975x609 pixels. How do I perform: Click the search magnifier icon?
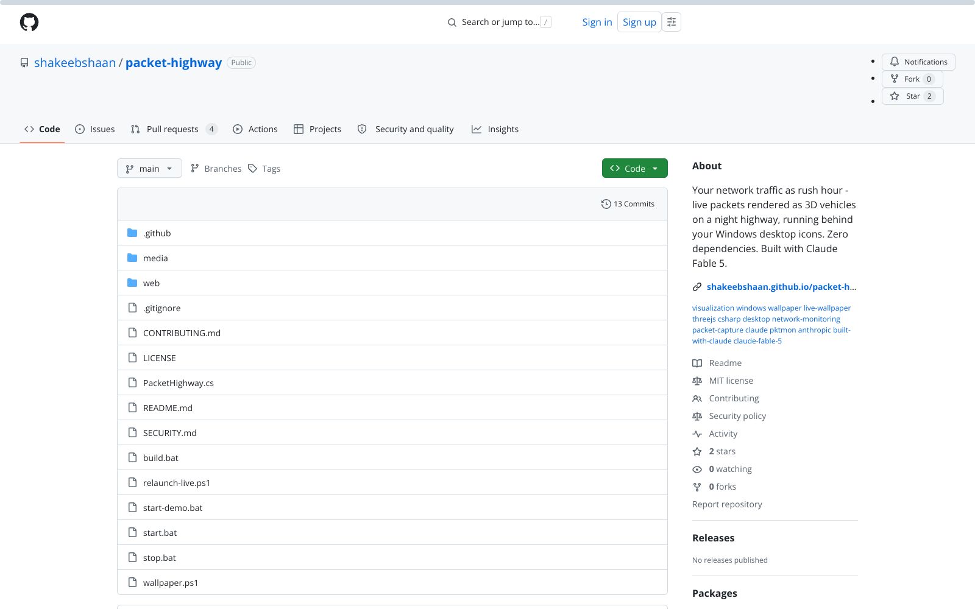point(452,23)
